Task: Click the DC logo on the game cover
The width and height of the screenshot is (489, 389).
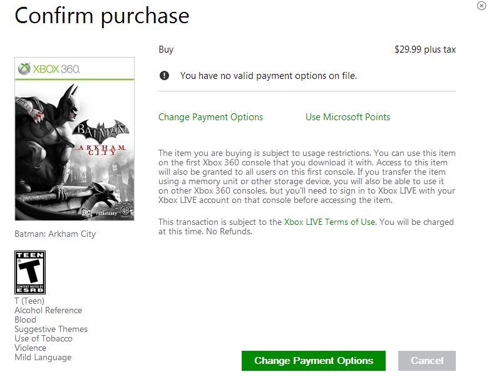Action: [x=86, y=213]
